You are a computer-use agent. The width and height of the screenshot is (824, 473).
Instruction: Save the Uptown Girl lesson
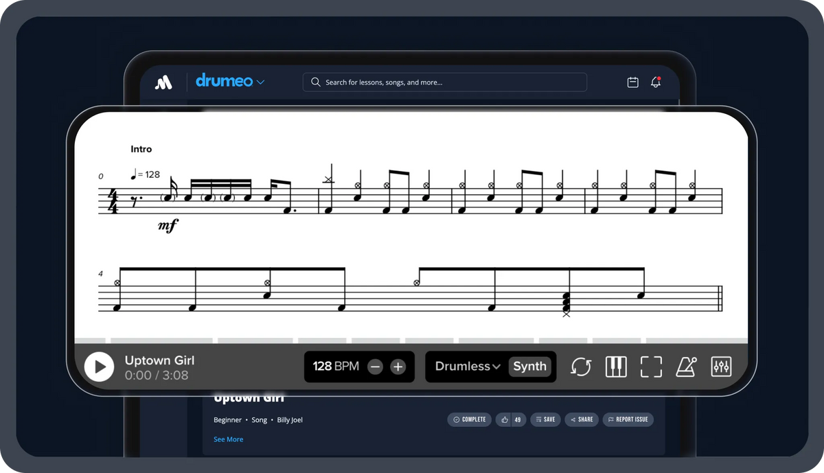coord(545,419)
